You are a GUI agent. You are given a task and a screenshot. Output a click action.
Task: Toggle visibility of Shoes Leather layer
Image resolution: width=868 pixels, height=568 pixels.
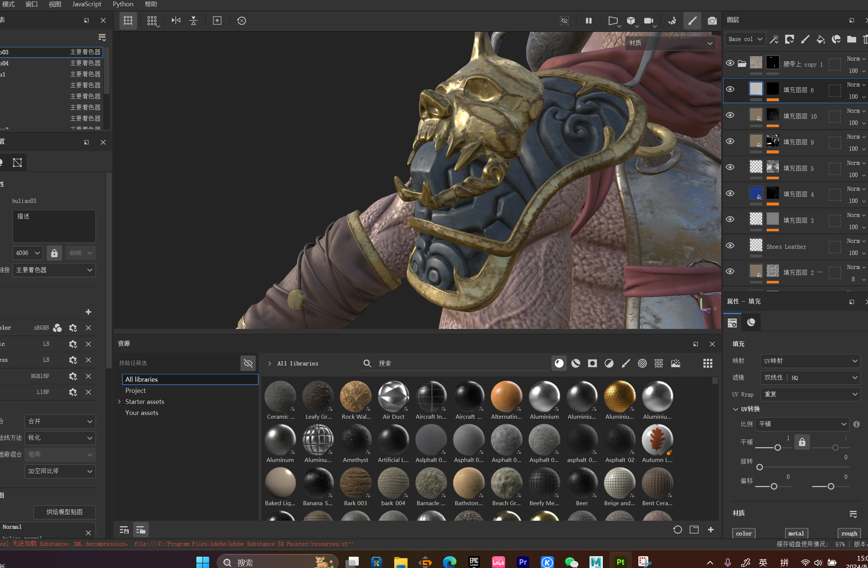click(x=730, y=246)
